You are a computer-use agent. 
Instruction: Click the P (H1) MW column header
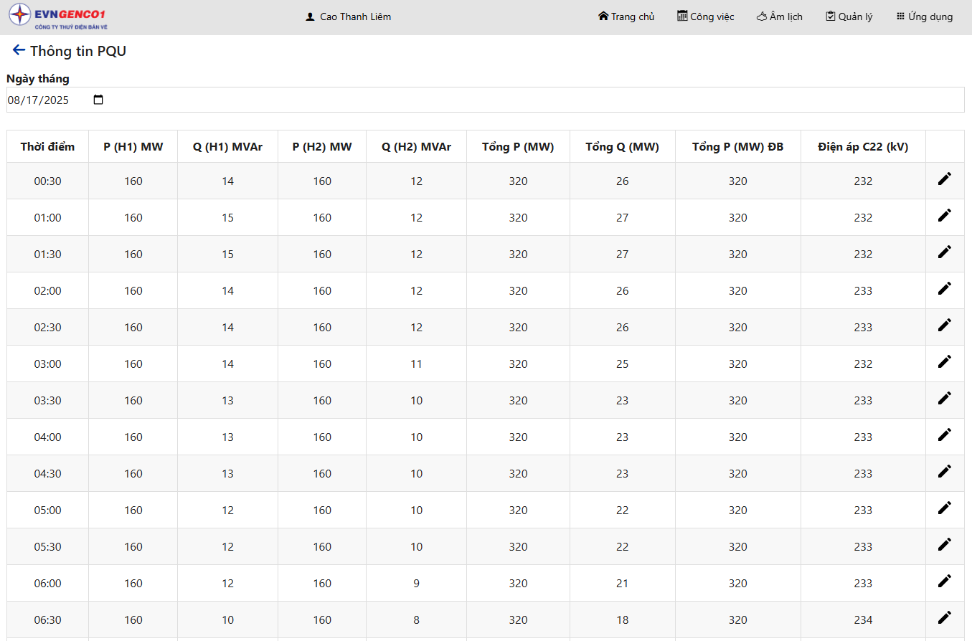(x=133, y=147)
